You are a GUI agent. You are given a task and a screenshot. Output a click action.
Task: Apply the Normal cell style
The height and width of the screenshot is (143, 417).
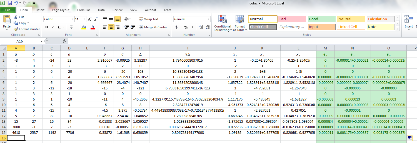pyautogui.click(x=263, y=19)
